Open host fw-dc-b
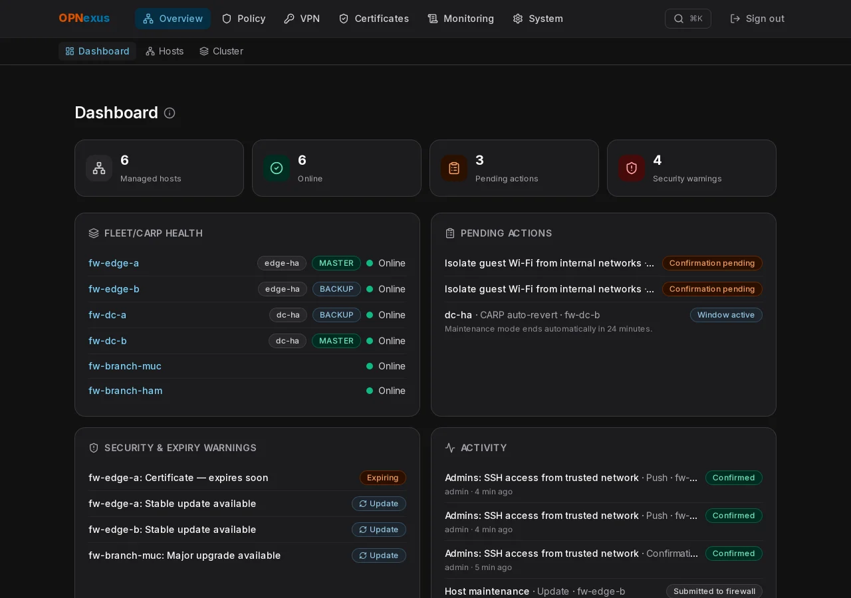The image size is (851, 598). 108,341
